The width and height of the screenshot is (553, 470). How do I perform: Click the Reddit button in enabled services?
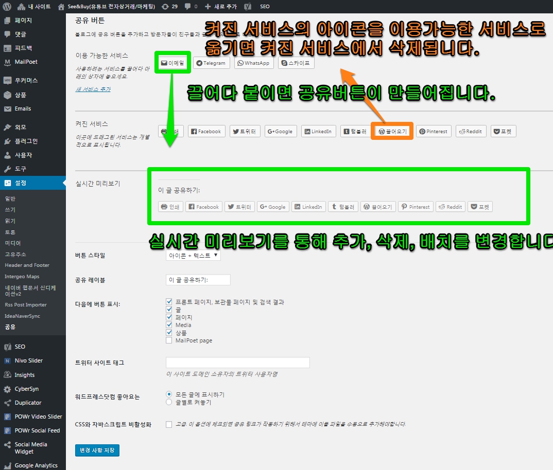tap(470, 132)
